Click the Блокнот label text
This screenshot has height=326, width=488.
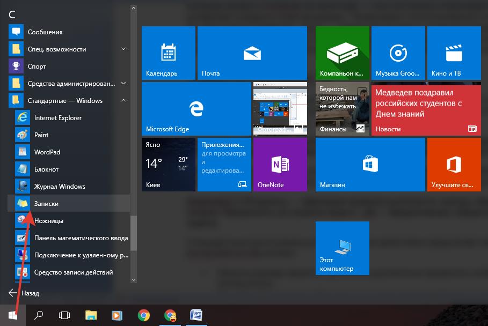(46, 169)
